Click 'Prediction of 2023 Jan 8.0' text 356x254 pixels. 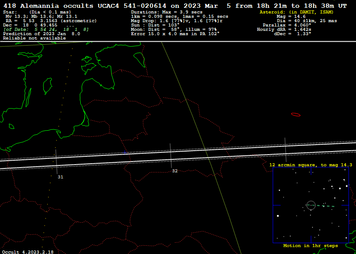tap(42, 33)
